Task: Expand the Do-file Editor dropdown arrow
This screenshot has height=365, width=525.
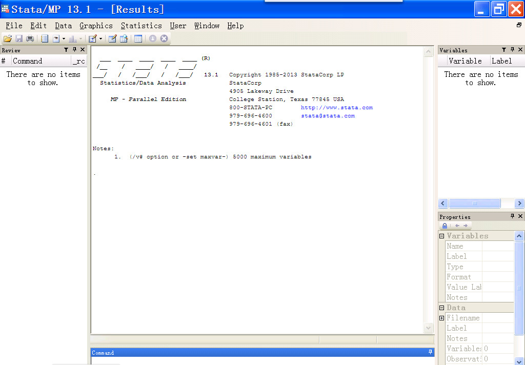Action: [x=100, y=39]
